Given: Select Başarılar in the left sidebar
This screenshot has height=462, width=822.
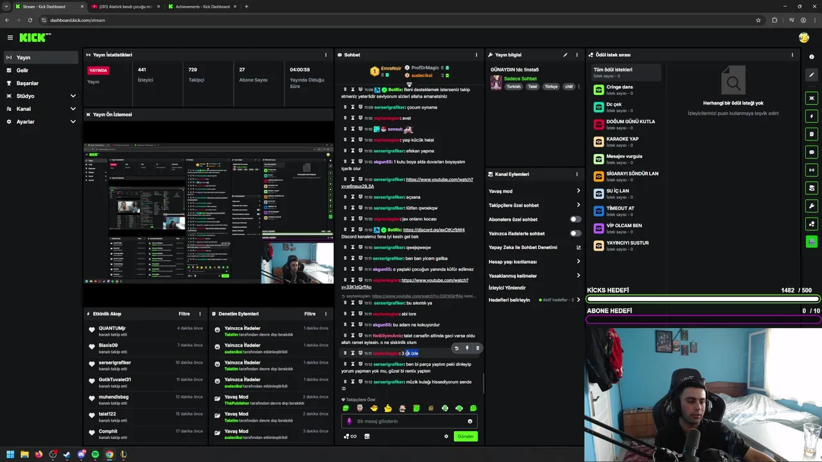Looking at the screenshot, I should tap(40, 83).
